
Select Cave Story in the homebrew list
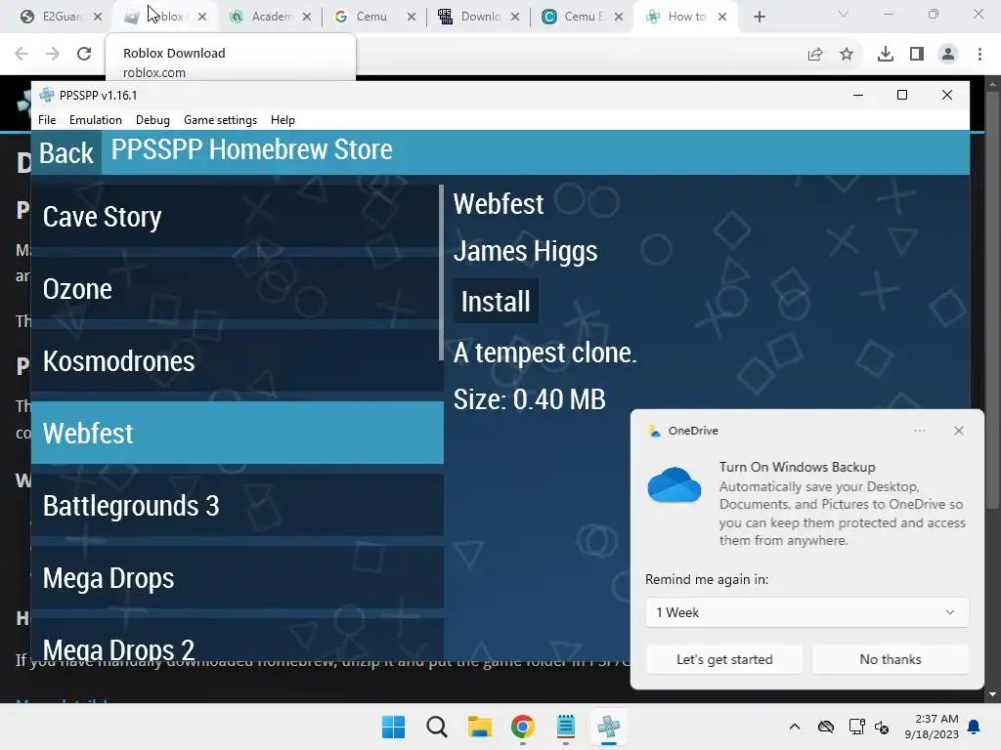(237, 217)
